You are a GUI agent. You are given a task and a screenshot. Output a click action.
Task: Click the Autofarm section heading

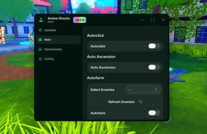pos(95,78)
